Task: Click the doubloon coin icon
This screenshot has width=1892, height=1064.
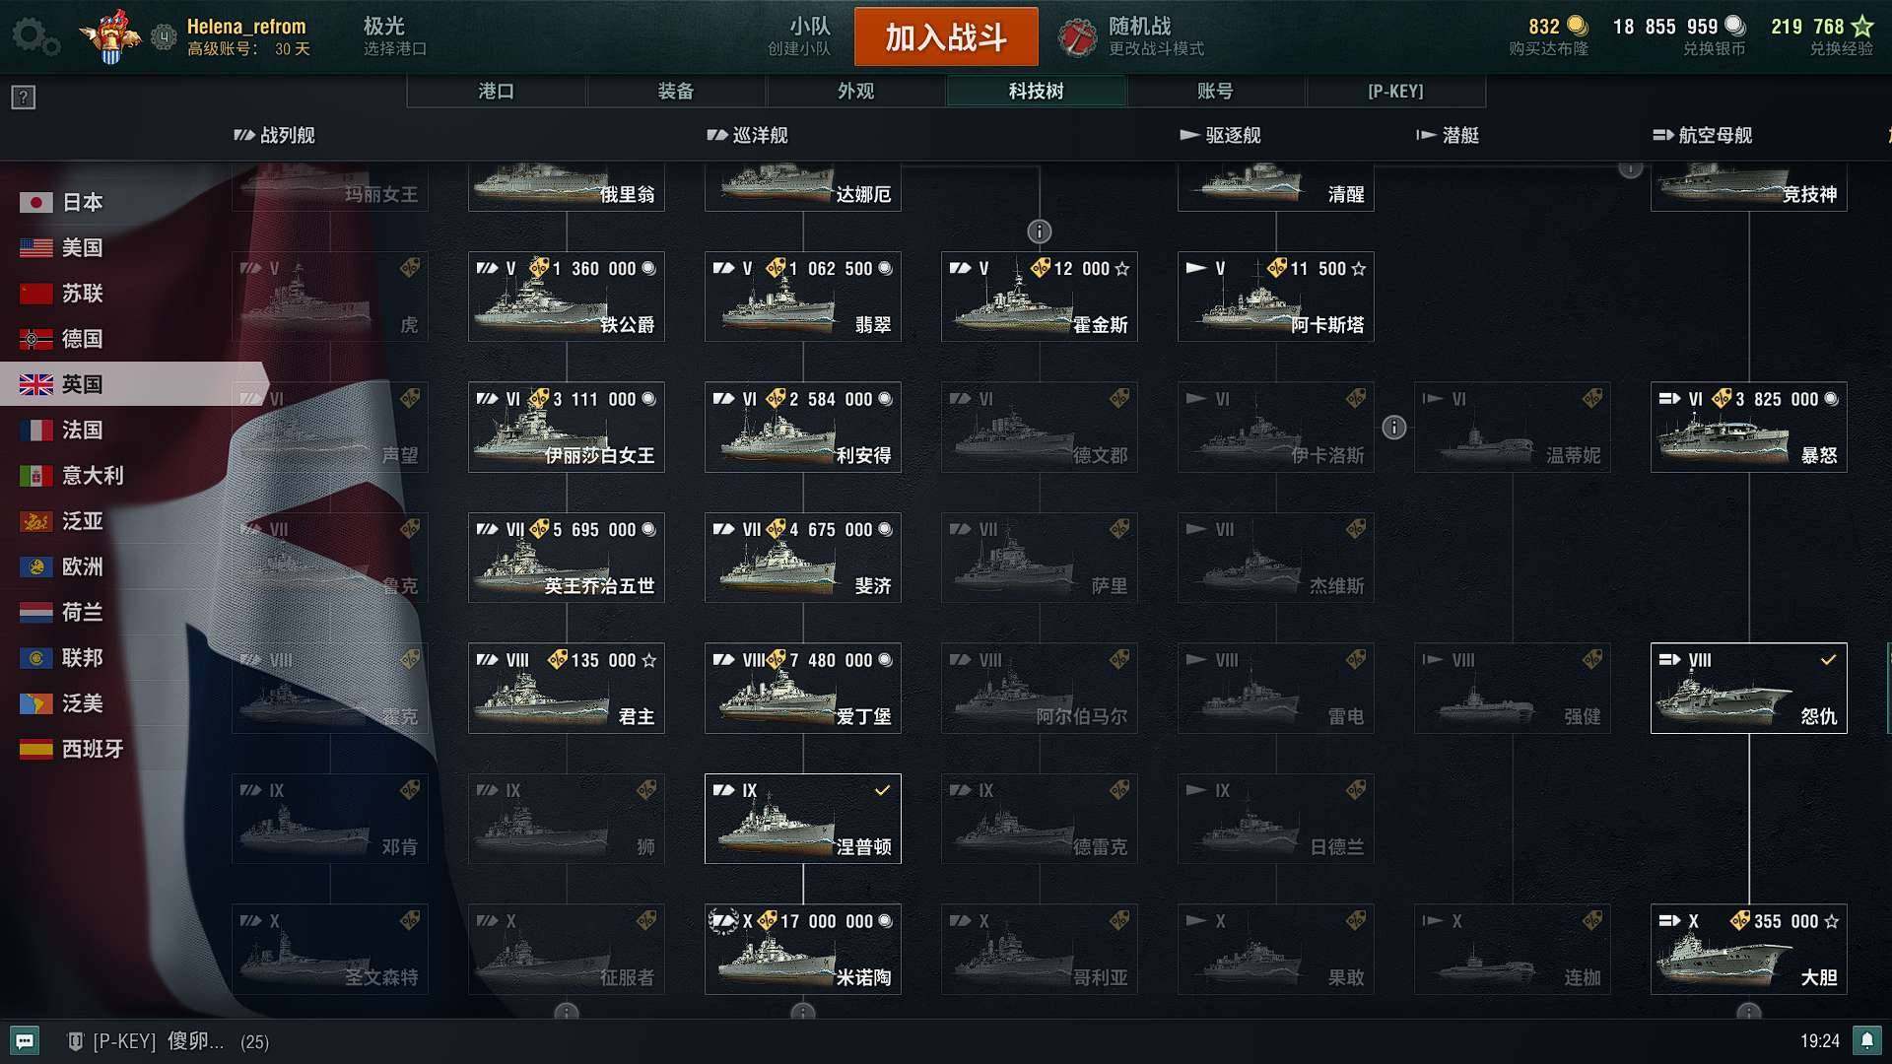Action: pyautogui.click(x=1577, y=26)
